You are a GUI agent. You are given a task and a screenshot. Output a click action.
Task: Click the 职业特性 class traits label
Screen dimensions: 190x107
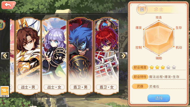[x=140, y=77]
